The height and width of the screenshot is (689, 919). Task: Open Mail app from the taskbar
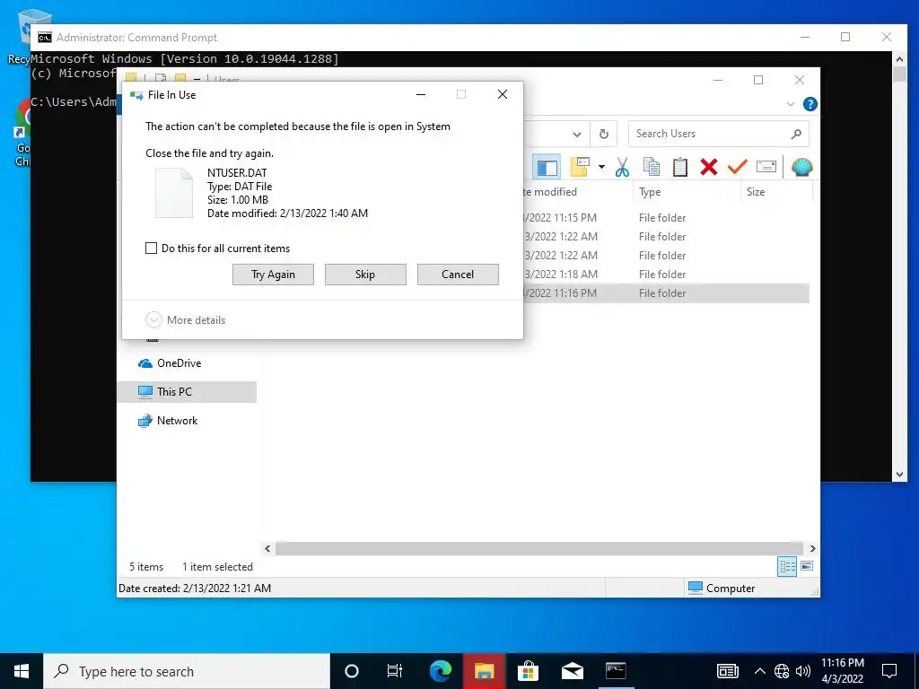pyautogui.click(x=572, y=671)
